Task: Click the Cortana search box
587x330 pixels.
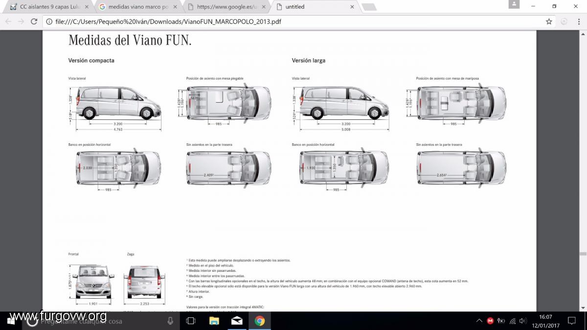Action: pos(100,321)
